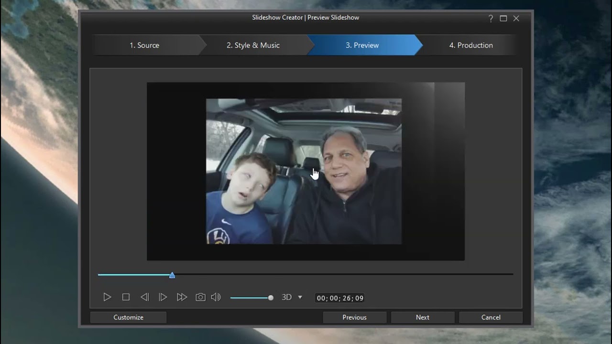Advance to next frame
The height and width of the screenshot is (344, 612).
tap(163, 297)
